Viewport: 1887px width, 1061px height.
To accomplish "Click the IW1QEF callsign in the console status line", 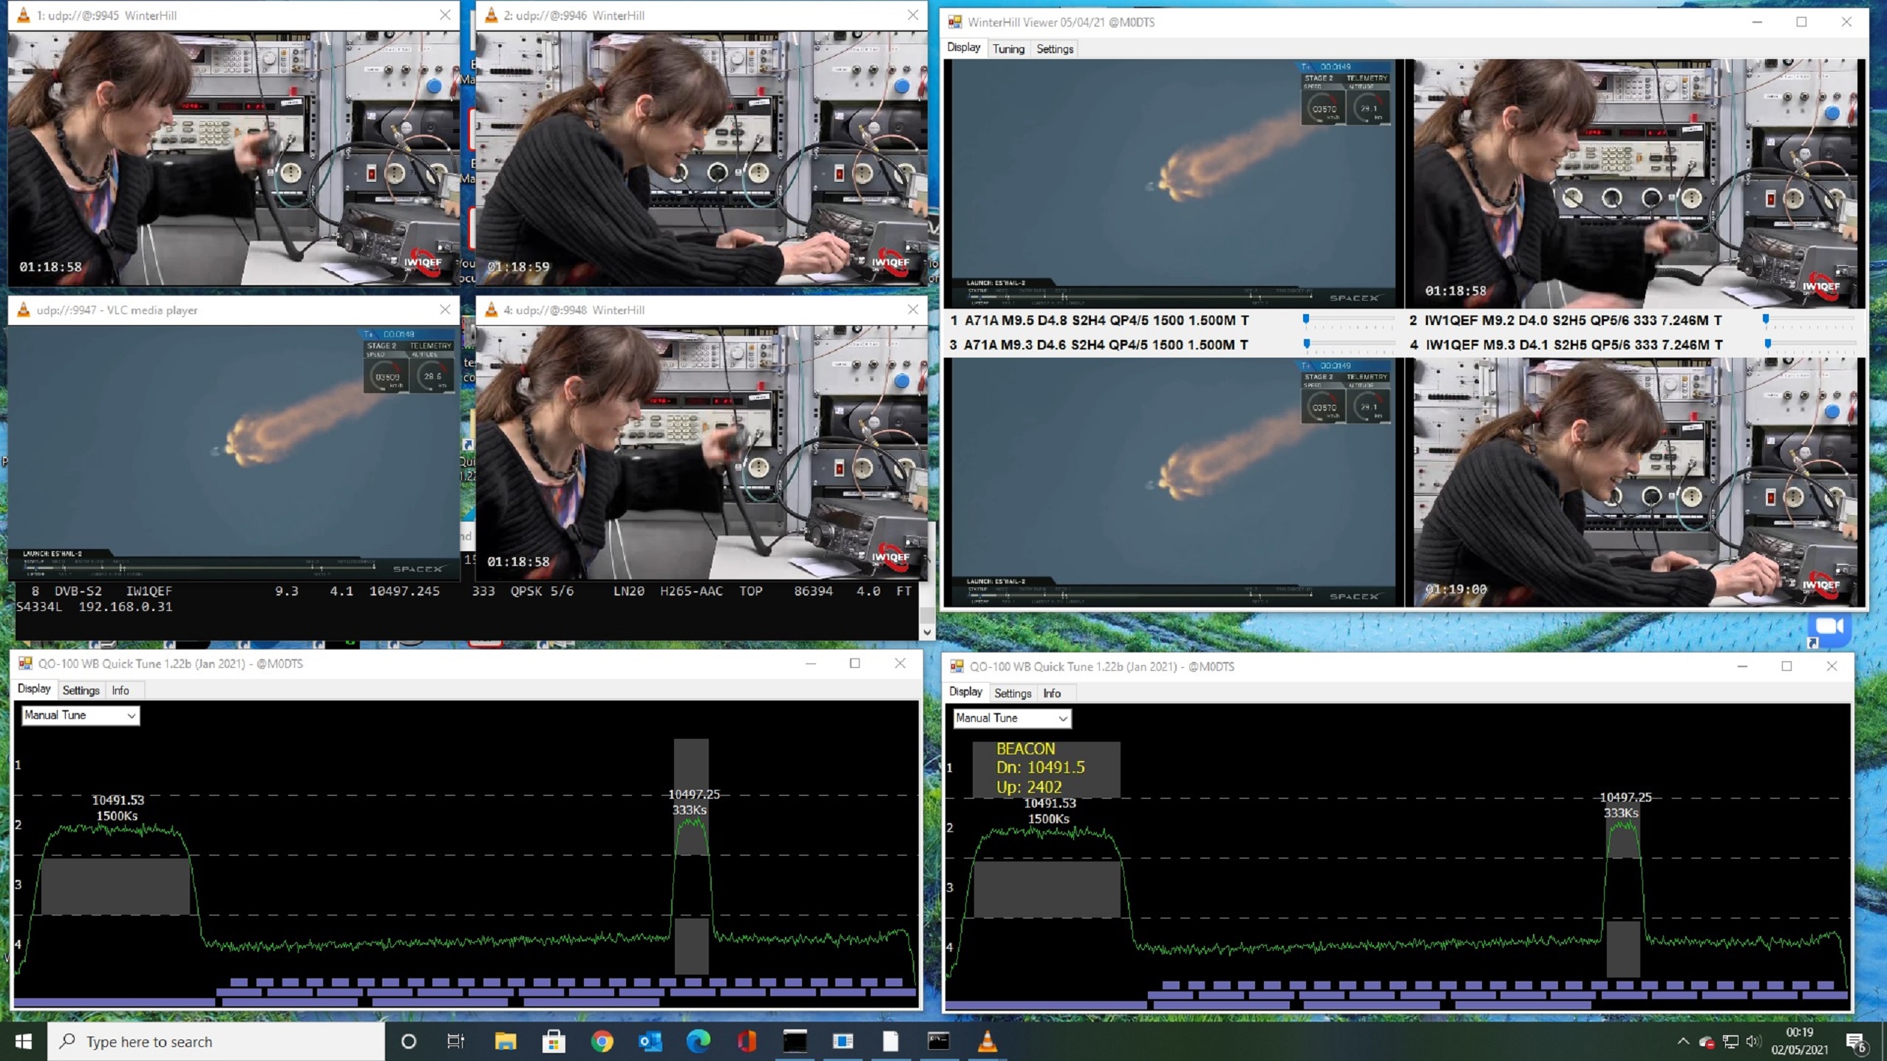I will pyautogui.click(x=149, y=591).
